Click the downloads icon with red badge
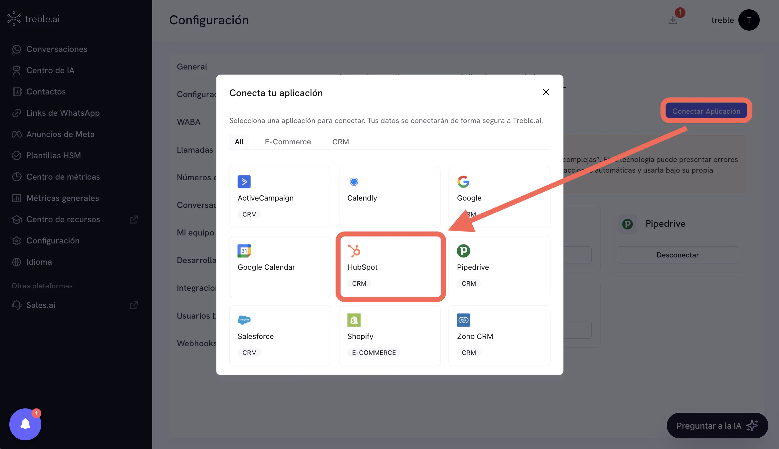The image size is (779, 449). 673,20
